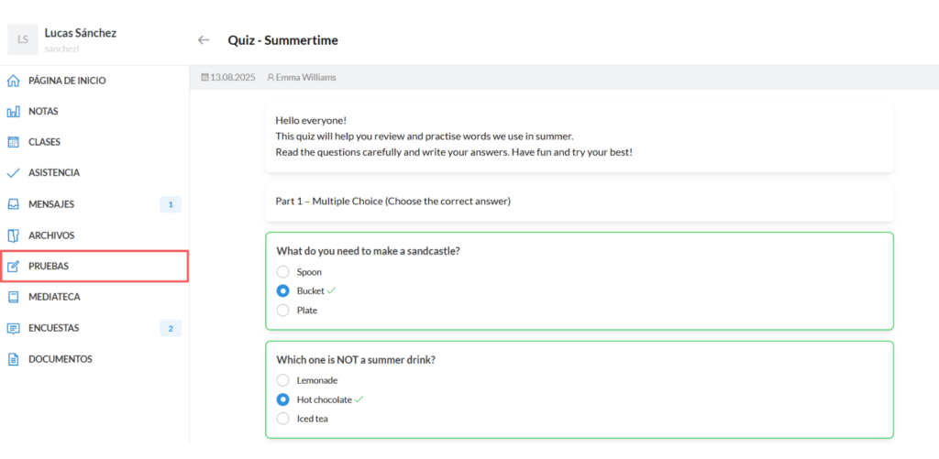
Task: Select the Bucket radio button
Action: coord(283,291)
